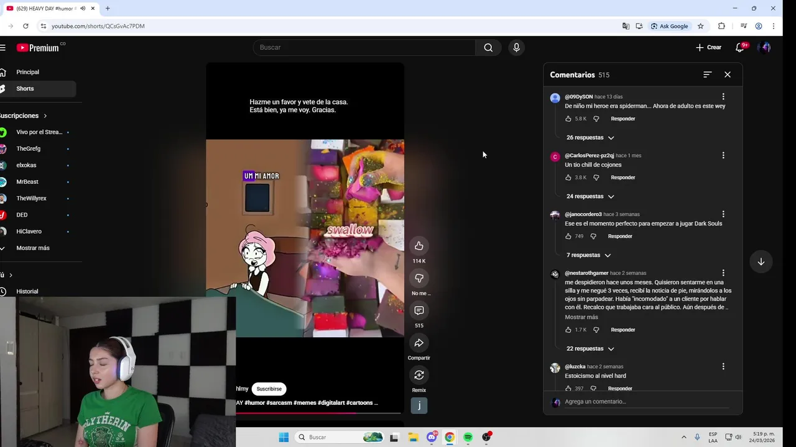Bookmark this page with the star icon
The width and height of the screenshot is (796, 447).
(700, 26)
